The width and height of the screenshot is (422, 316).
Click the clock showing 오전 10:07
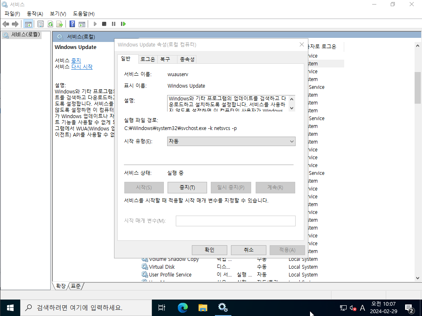pyautogui.click(x=383, y=304)
